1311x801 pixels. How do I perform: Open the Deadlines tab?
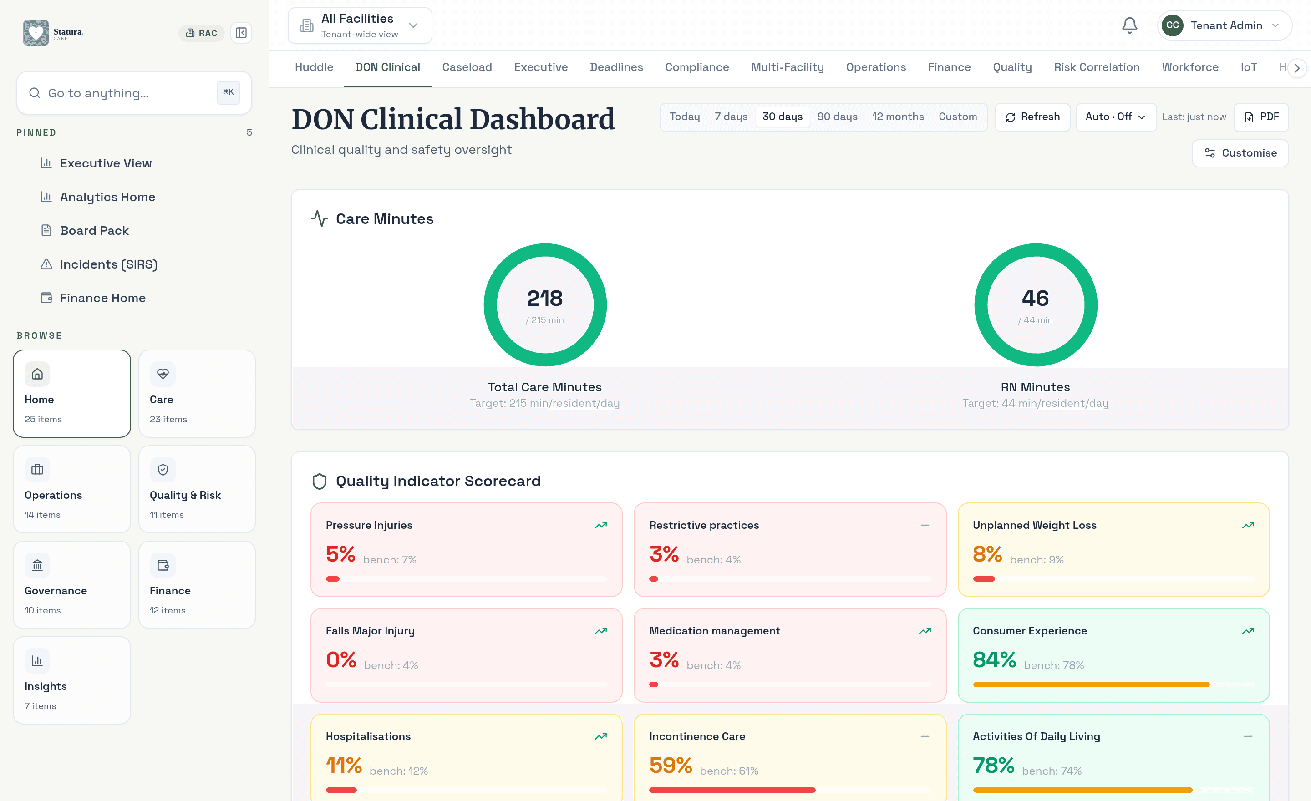(x=616, y=67)
